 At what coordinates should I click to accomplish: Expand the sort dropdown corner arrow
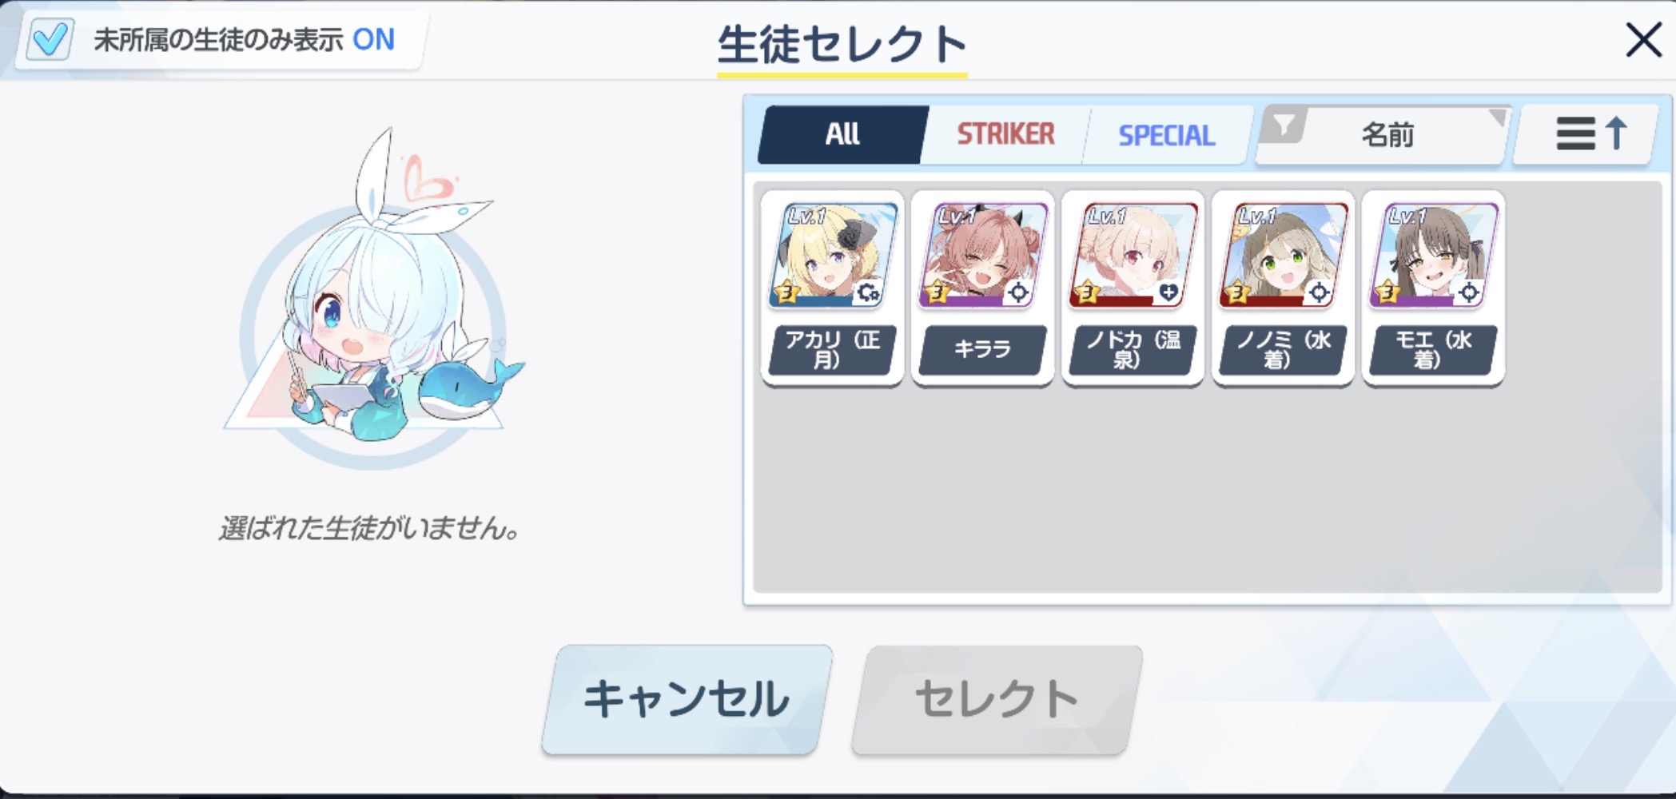coord(1497,117)
